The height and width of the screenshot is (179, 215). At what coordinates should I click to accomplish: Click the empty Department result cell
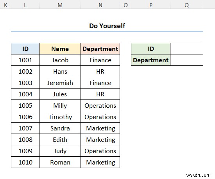point(186,60)
